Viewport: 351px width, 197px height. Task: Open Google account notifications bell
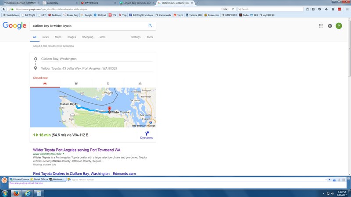click(x=330, y=26)
